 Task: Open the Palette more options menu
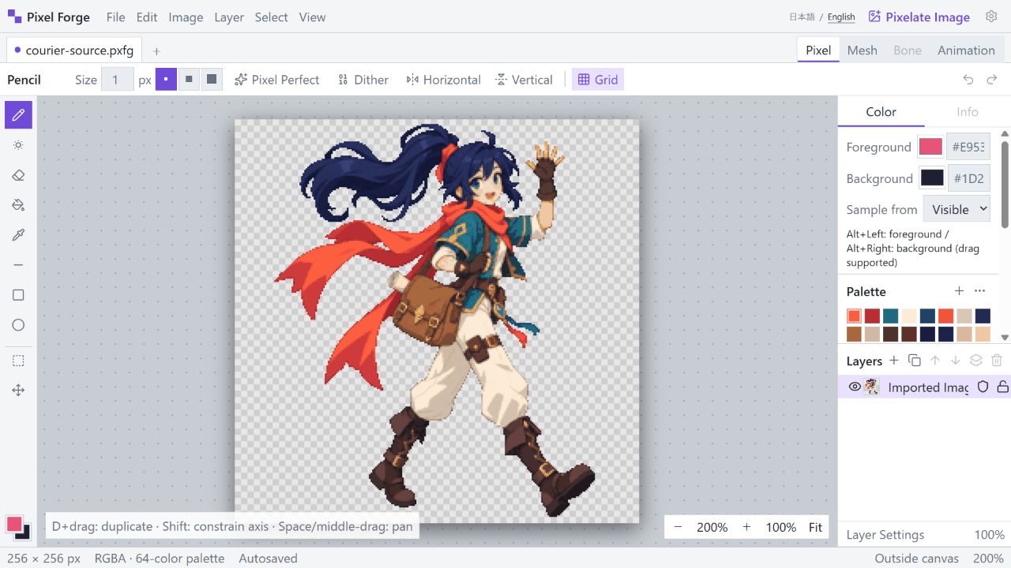click(x=980, y=291)
